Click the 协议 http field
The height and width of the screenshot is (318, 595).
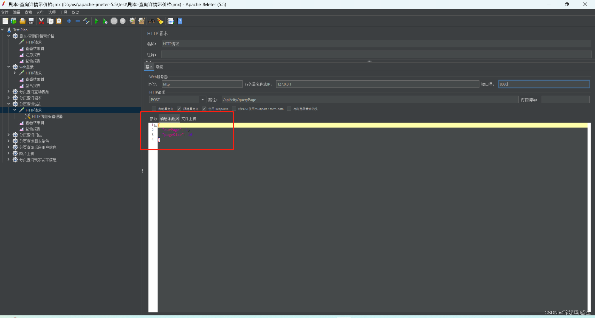(202, 84)
